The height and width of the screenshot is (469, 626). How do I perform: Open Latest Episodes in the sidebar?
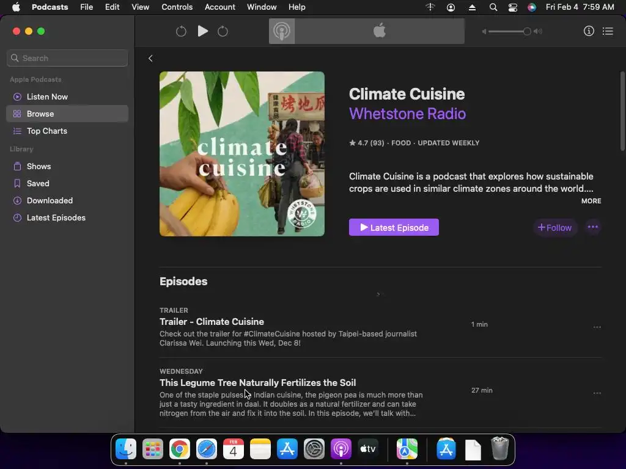tap(67, 218)
